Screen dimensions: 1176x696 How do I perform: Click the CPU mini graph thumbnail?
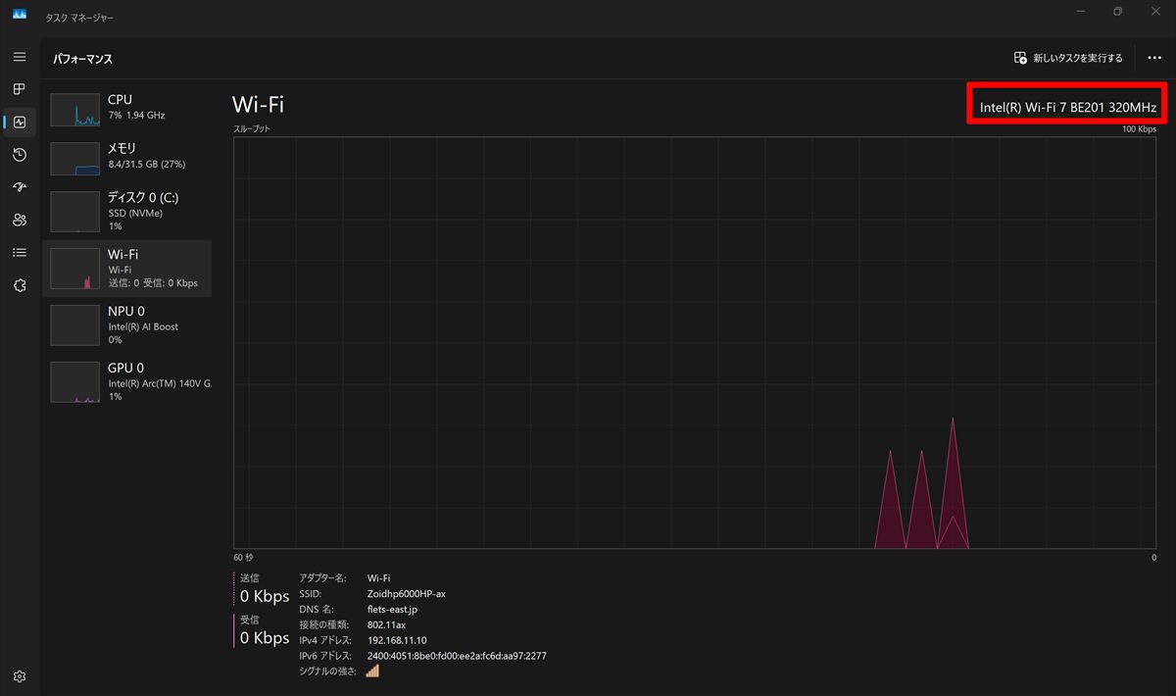[x=75, y=110]
